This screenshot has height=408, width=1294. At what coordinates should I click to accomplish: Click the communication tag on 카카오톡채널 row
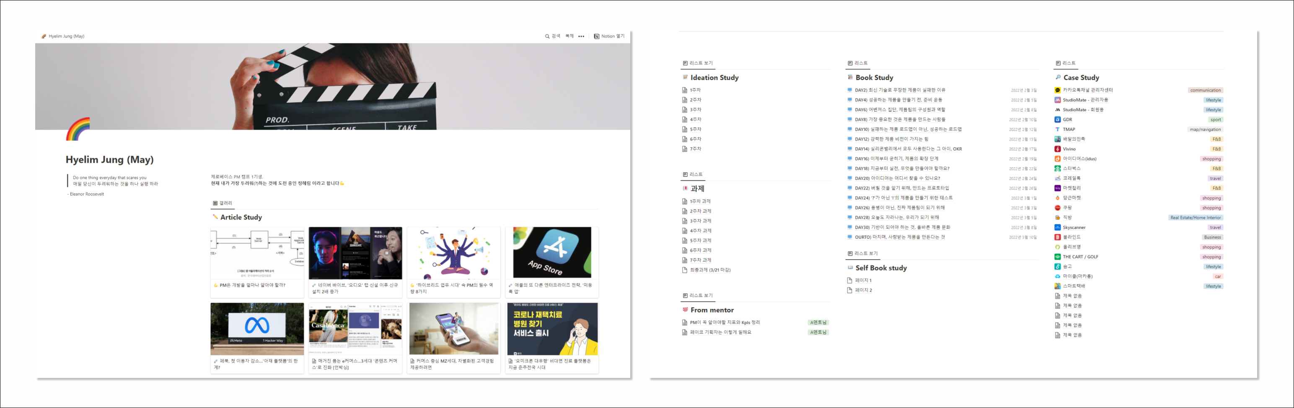1206,90
